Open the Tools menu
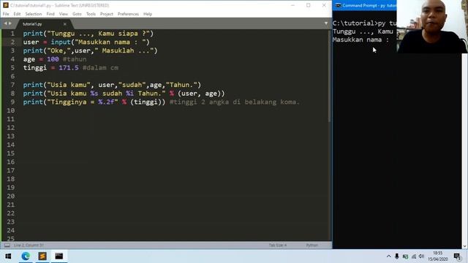 pyautogui.click(x=91, y=14)
